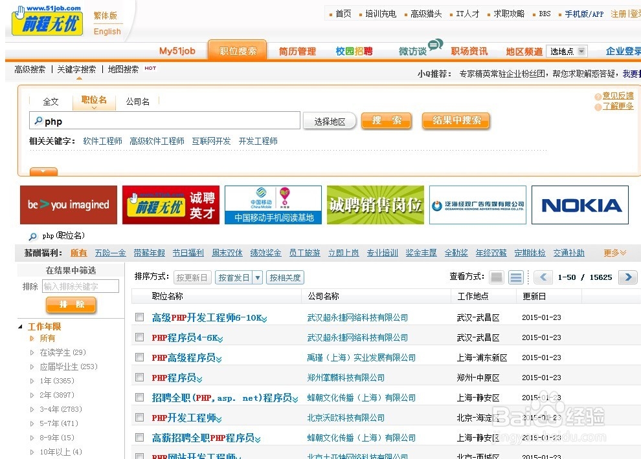Click the 51job logo at top left
This screenshot has height=459, width=641.
point(47,21)
